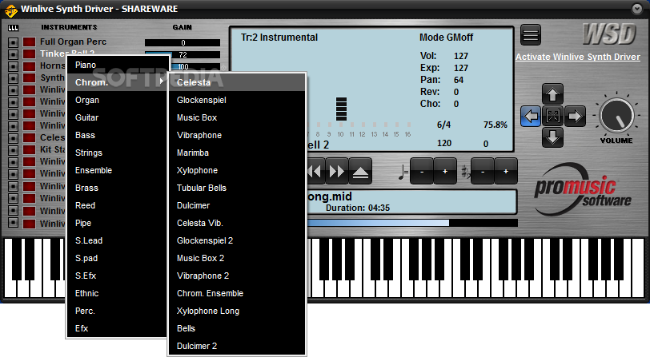Select S.Efx category in menu
The width and height of the screenshot is (650, 357).
117,276
